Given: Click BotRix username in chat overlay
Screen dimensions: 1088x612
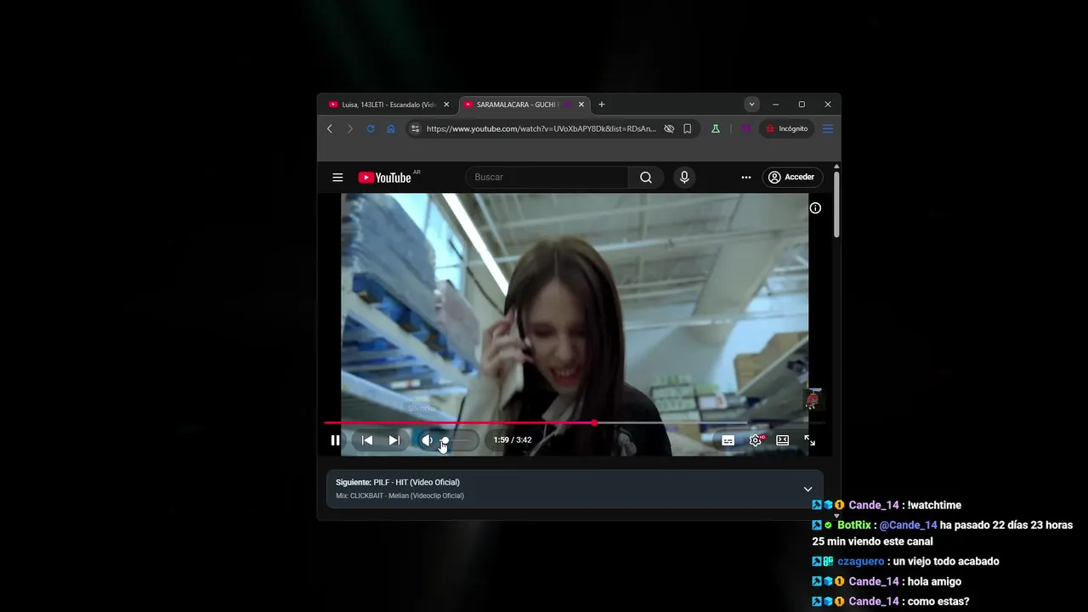Looking at the screenshot, I should pyautogui.click(x=854, y=525).
